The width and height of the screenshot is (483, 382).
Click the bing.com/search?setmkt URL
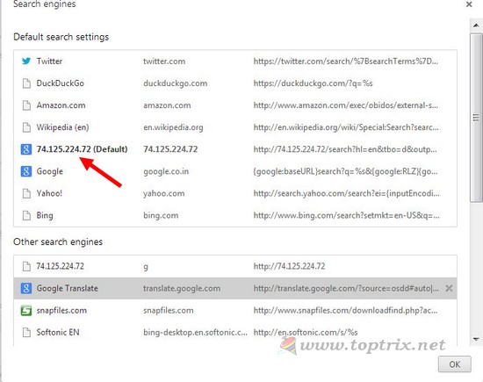tap(347, 215)
